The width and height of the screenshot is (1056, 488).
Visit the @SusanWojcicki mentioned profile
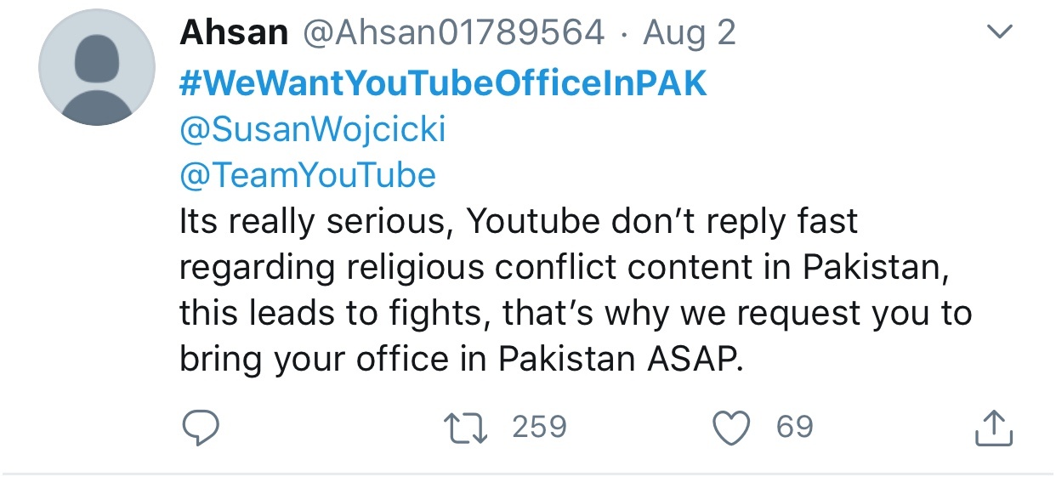pyautogui.click(x=313, y=130)
